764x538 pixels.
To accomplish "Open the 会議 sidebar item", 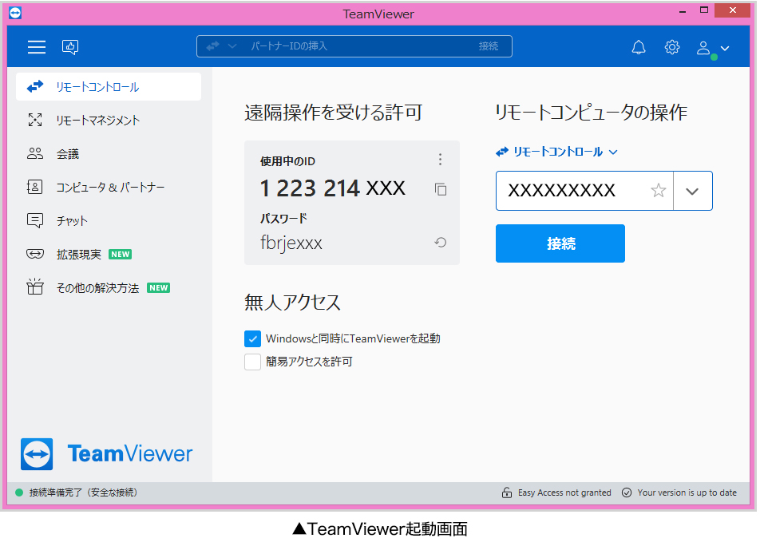I will tap(67, 154).
